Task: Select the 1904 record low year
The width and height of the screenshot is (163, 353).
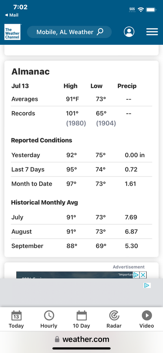Action: pos(106,123)
